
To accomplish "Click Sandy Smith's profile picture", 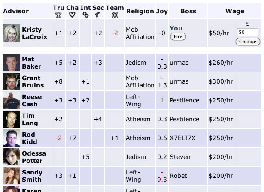I will (11, 176).
